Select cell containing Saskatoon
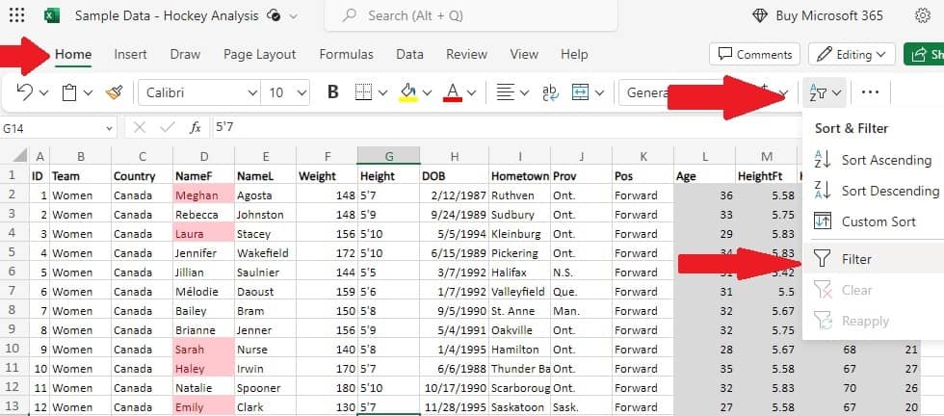 (x=520, y=407)
